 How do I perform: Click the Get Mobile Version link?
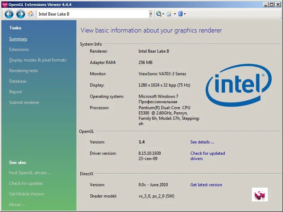pyautogui.click(x=27, y=194)
